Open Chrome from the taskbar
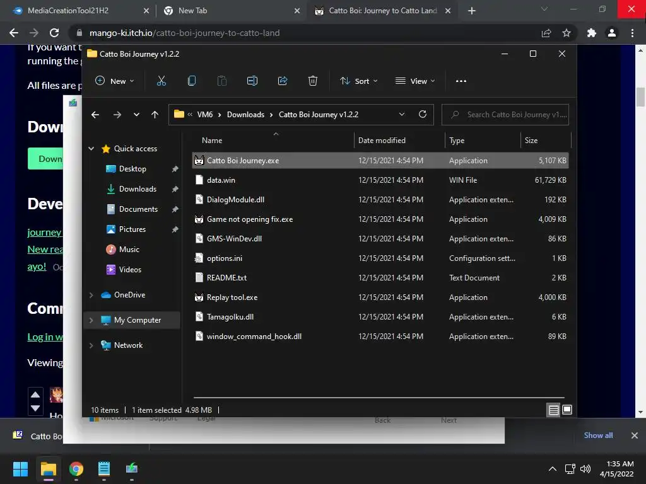The width and height of the screenshot is (646, 484). [x=76, y=469]
